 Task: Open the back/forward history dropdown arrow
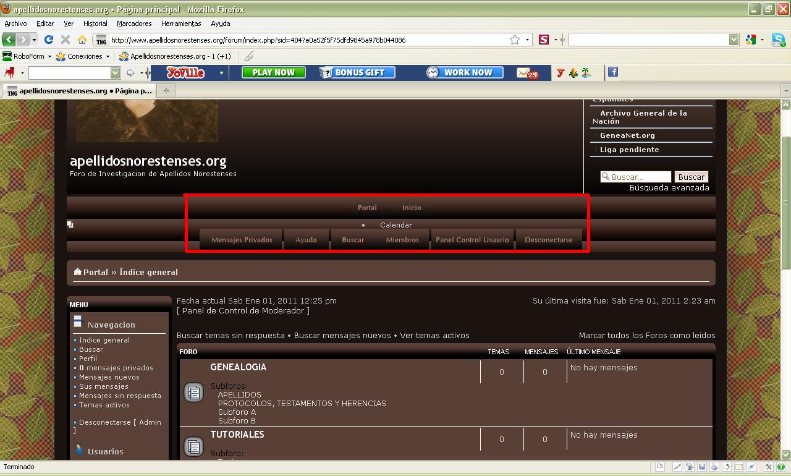coord(34,40)
